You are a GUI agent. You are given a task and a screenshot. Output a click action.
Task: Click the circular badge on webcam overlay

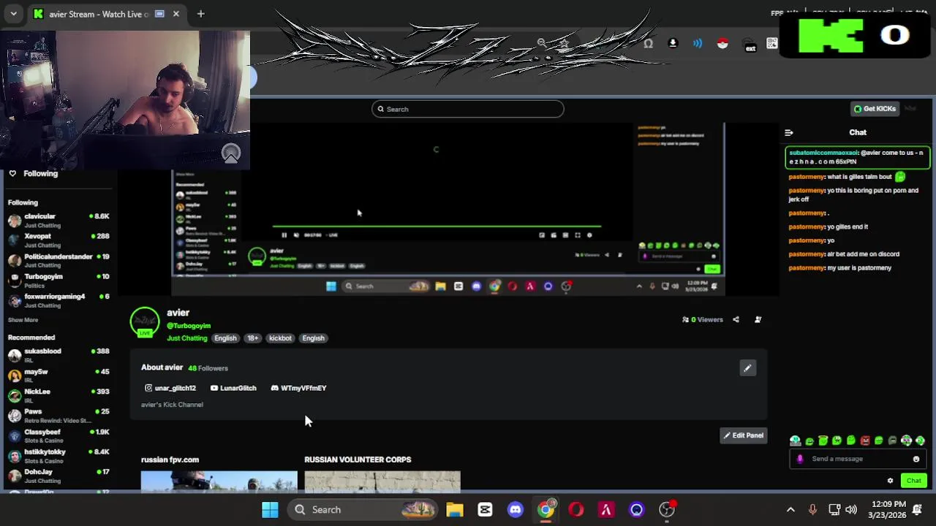[231, 153]
